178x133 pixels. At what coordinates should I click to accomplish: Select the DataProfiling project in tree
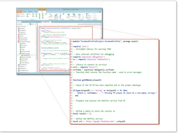point(22,34)
